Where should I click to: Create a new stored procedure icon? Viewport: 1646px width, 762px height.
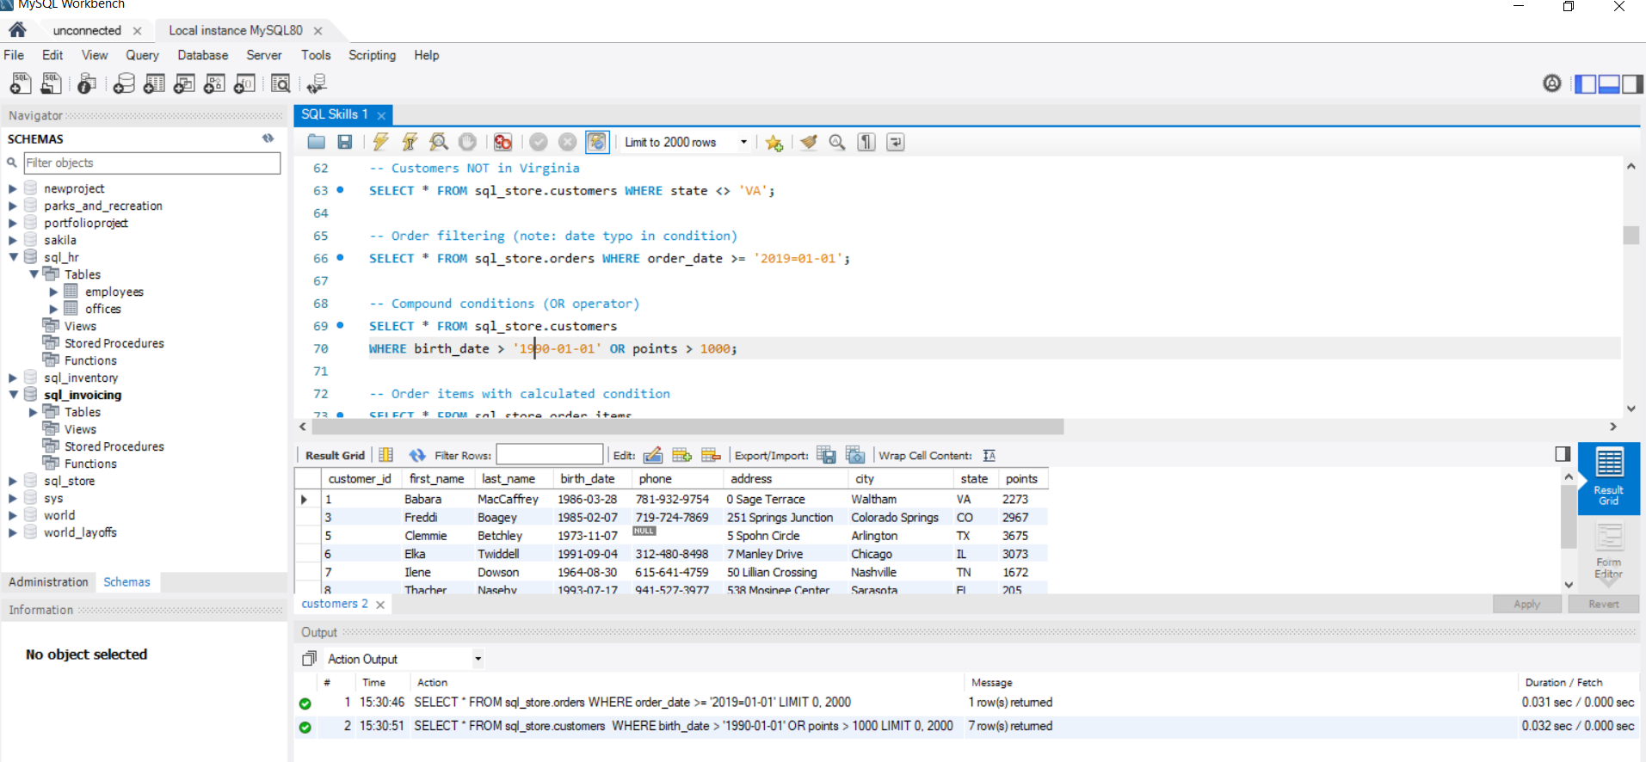[x=214, y=83]
